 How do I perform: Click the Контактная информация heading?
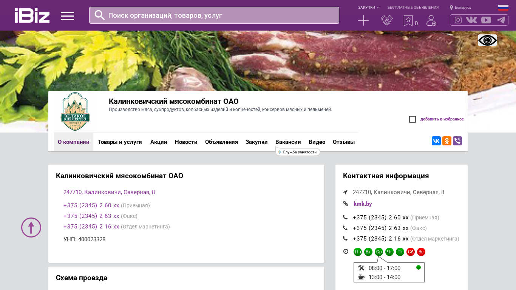point(386,176)
